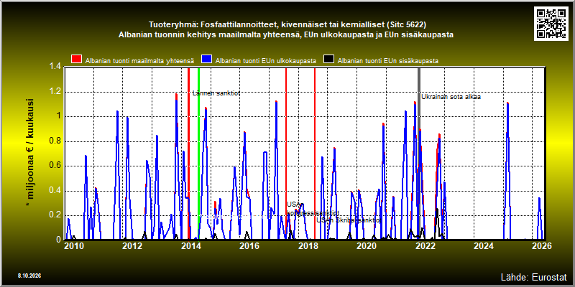The height and width of the screenshot is (287, 575).
Task: Click the 'USAn Skribal sanktiot' annotation
Action: tap(349, 220)
